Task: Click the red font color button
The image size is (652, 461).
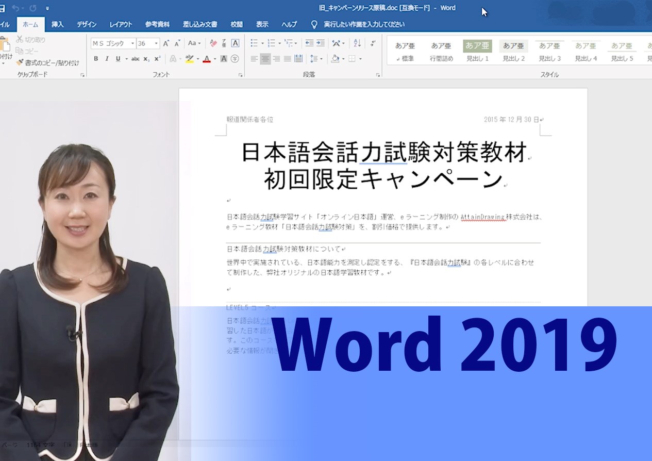Action: pyautogui.click(x=207, y=59)
